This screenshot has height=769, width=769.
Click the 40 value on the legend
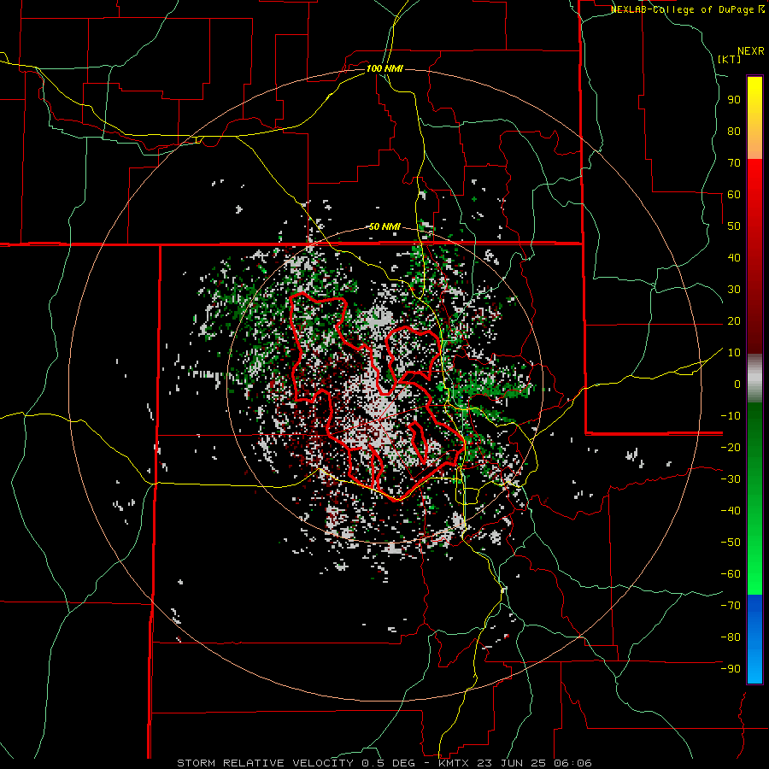click(734, 258)
